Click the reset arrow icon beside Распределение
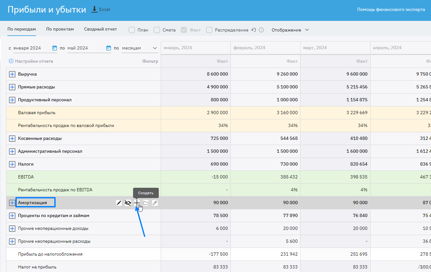431x272 pixels. (254, 30)
